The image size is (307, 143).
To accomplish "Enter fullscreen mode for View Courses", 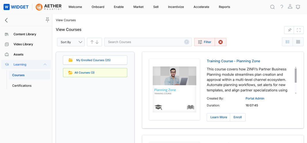I will pos(299,30).
